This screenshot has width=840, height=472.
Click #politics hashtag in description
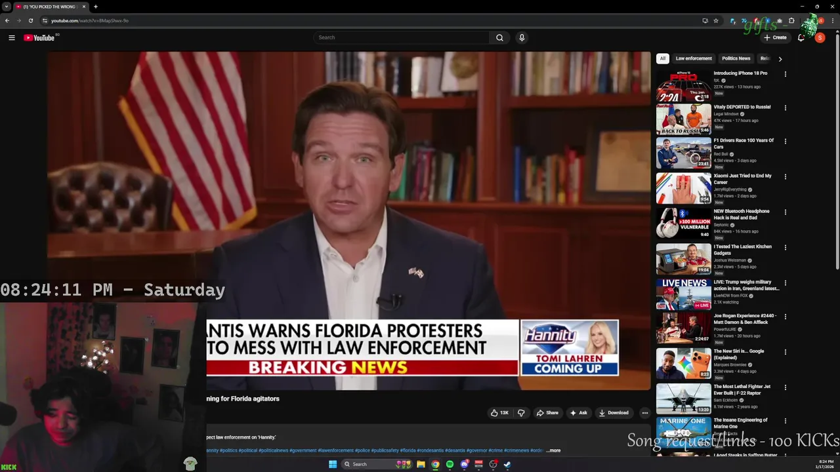(228, 450)
